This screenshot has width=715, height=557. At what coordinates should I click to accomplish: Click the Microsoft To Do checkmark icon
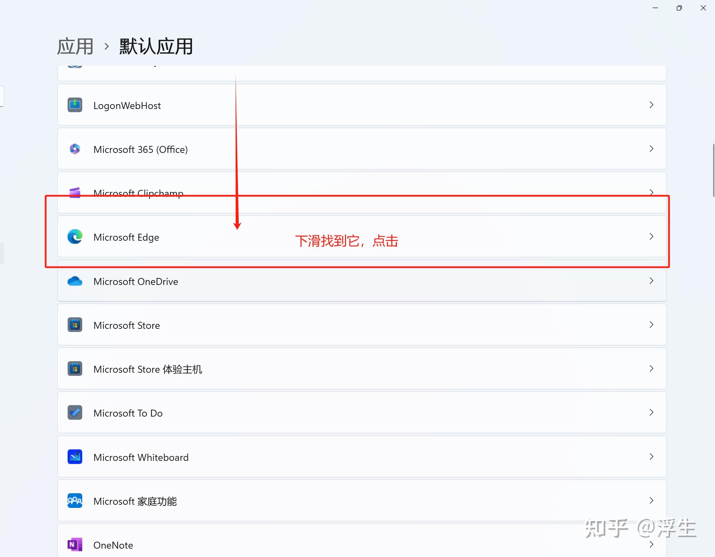pos(75,412)
